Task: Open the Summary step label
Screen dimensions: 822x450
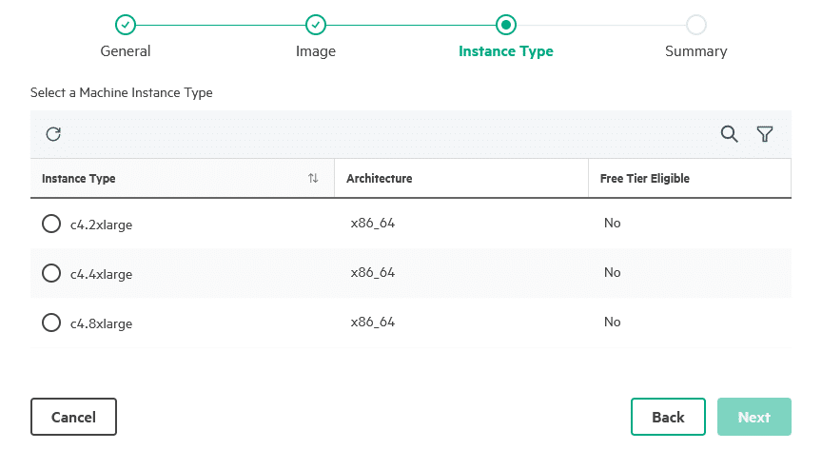Action: pos(696,51)
